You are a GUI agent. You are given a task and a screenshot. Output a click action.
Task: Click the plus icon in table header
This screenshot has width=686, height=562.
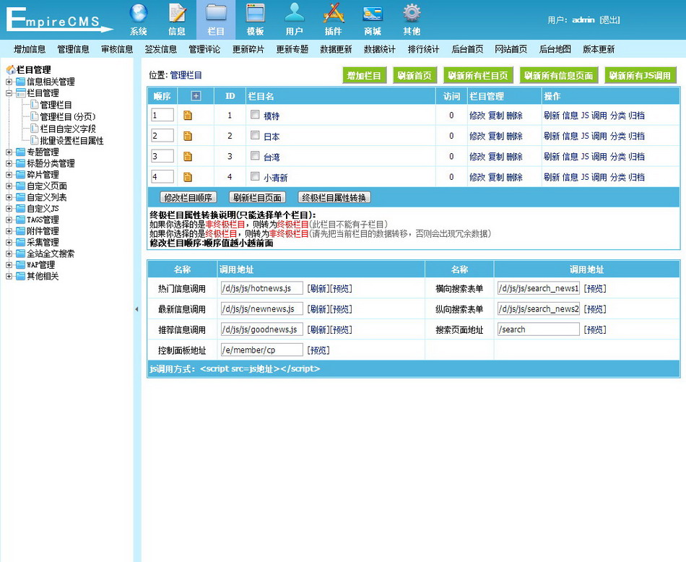coord(196,96)
